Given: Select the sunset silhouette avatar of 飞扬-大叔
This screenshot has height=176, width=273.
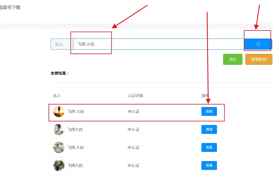Looking at the screenshot, I should click(x=59, y=111).
